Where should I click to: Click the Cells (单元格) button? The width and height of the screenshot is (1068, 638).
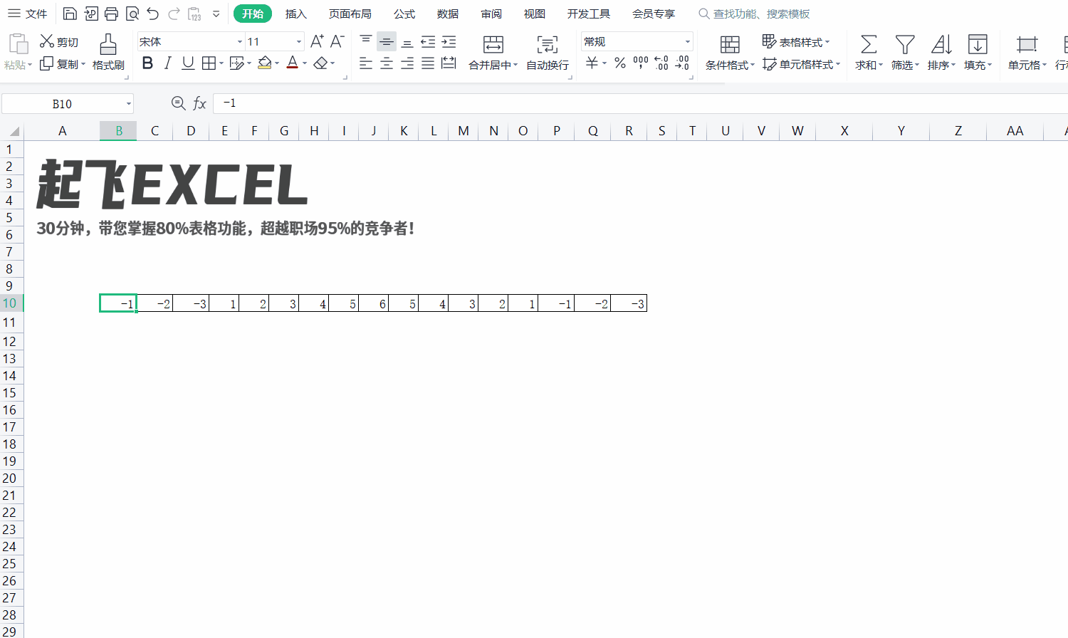click(x=1027, y=52)
